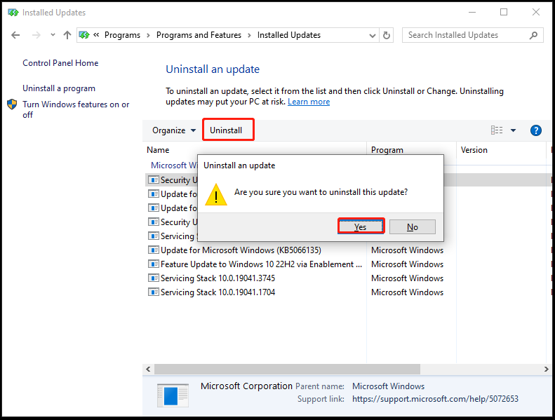The image size is (555, 420).
Task: Click the update thumbnail in details pane
Action: click(173, 395)
